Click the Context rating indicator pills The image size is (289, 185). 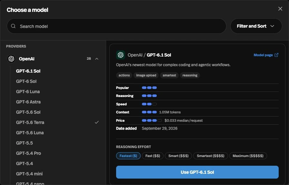(x=149, y=112)
